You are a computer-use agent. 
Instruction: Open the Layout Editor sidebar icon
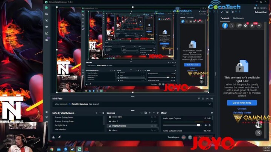[x=47, y=14]
